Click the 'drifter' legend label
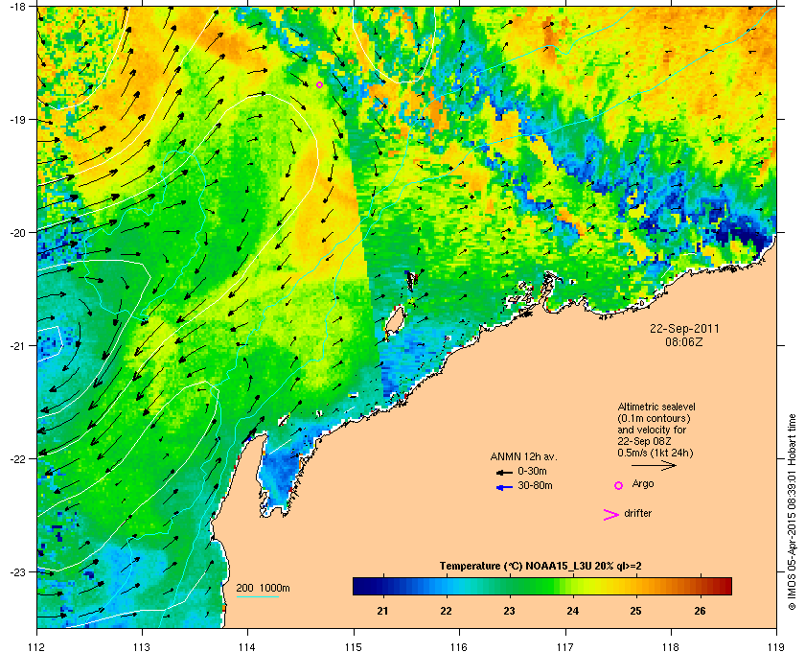805x652 pixels. pyautogui.click(x=638, y=513)
